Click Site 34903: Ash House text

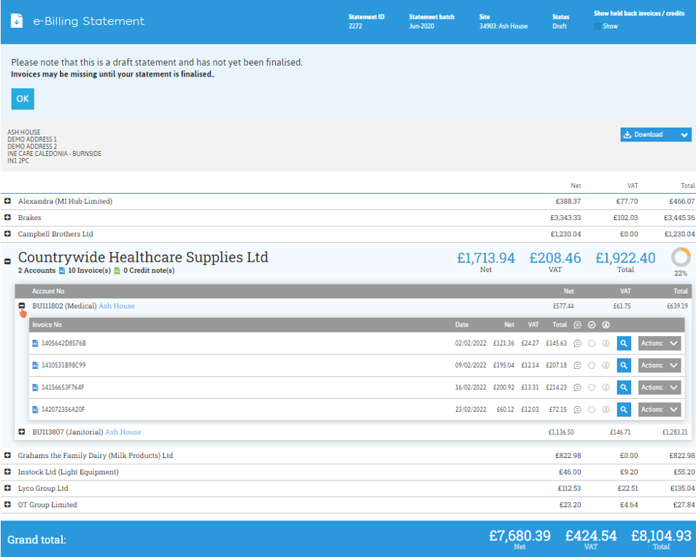503,26
